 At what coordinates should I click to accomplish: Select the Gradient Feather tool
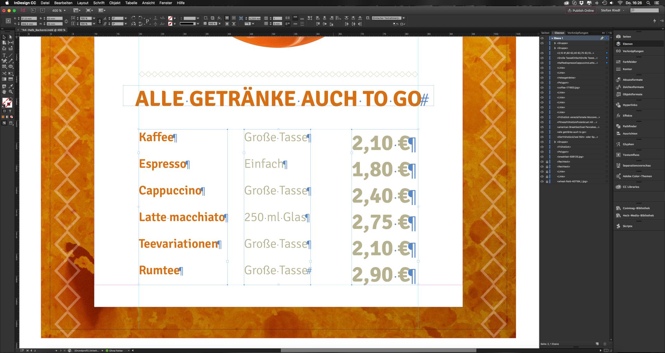coord(11,79)
